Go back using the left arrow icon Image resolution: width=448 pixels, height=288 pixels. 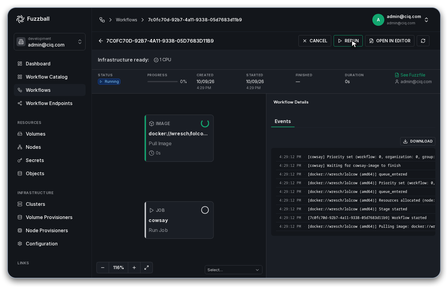click(101, 41)
